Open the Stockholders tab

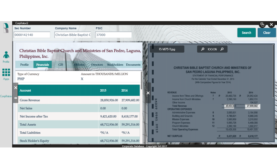115,64
